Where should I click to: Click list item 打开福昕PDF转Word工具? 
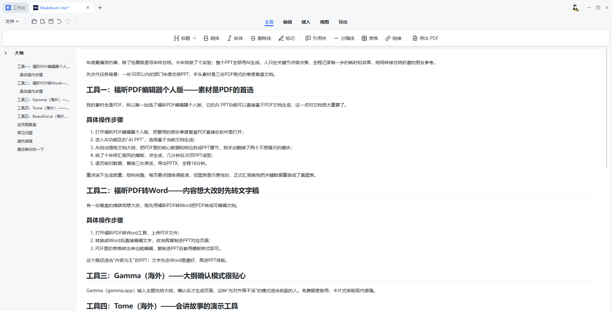pyautogui.click(x=137, y=233)
